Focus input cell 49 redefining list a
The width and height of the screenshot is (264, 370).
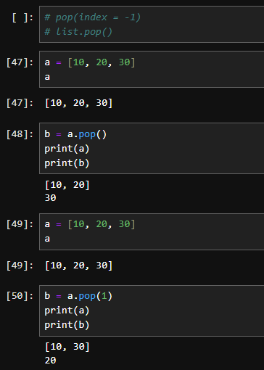pos(152,231)
